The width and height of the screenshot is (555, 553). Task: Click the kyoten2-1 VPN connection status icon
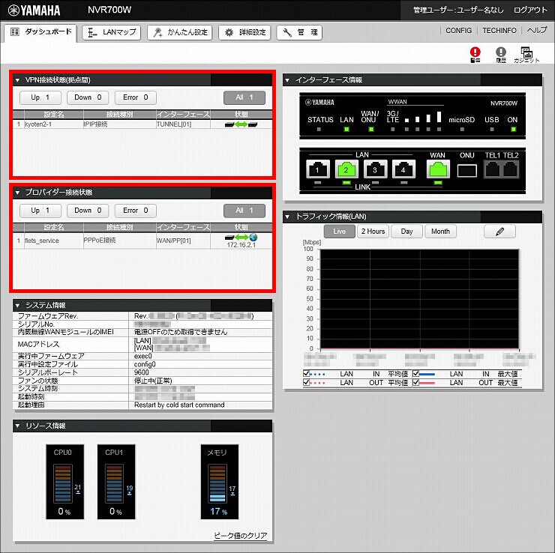(x=241, y=124)
